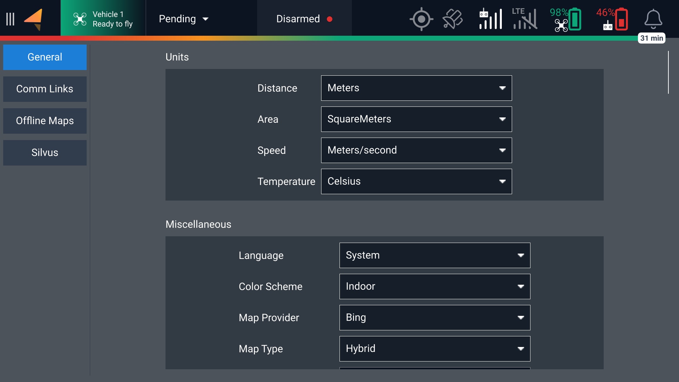Expand the Map Provider Bing dropdown
The image size is (679, 382).
click(x=435, y=318)
